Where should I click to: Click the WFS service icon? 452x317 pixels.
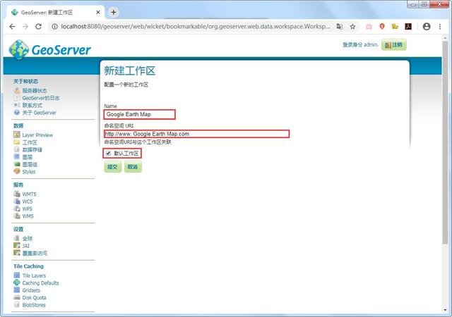17,209
